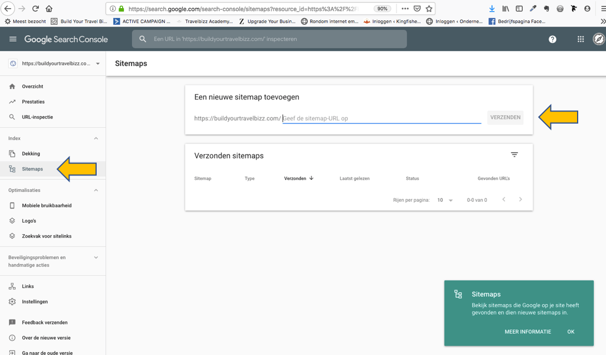Expand Beveiligingsproblemen en handmatige acties

96,257
